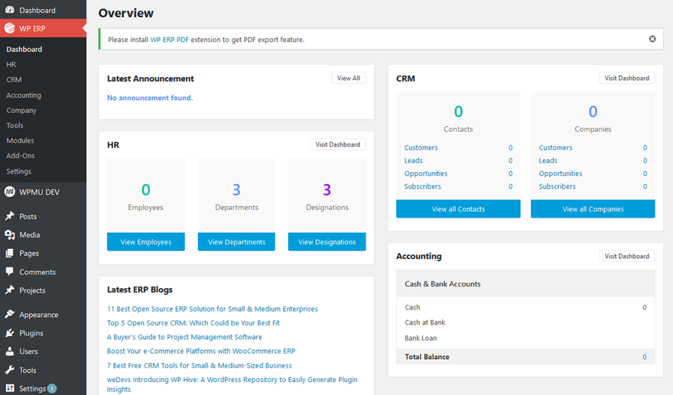
Task: Open '11 Best Open Source ERP Solution' blog
Action: pyautogui.click(x=213, y=309)
